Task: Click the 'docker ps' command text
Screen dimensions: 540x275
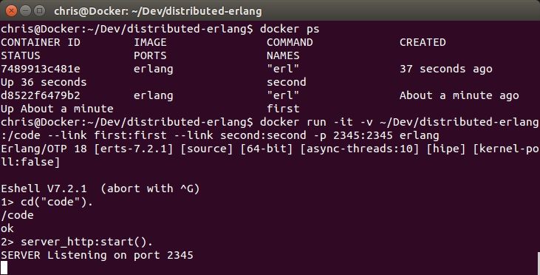Action: [290, 29]
